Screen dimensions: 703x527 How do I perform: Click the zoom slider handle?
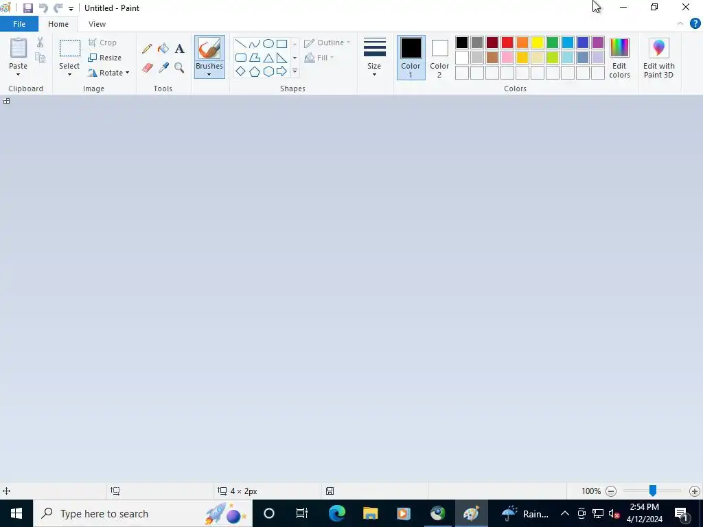click(x=653, y=491)
